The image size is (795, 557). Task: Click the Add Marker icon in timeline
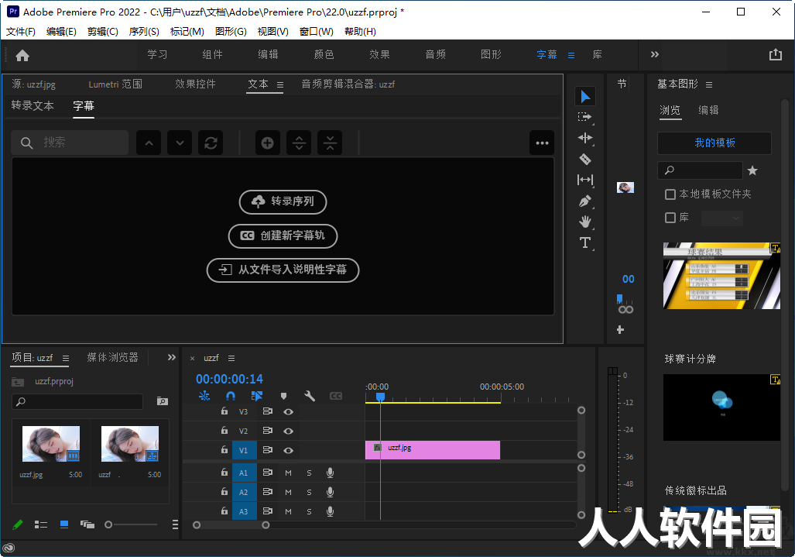tap(283, 396)
